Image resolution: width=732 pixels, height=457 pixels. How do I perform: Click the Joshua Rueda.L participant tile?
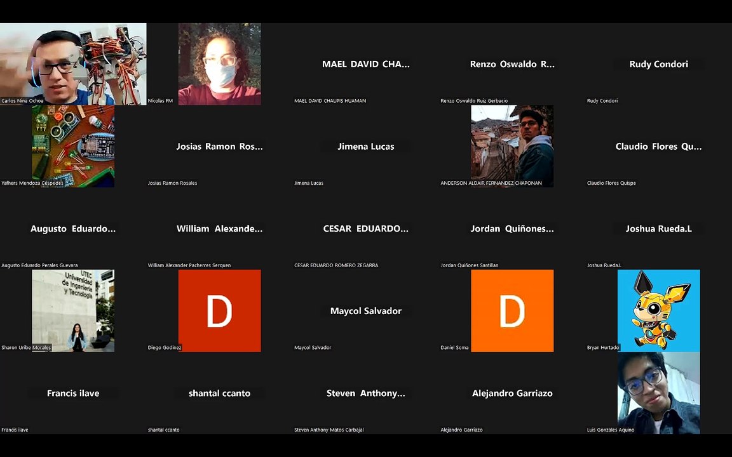click(x=659, y=228)
